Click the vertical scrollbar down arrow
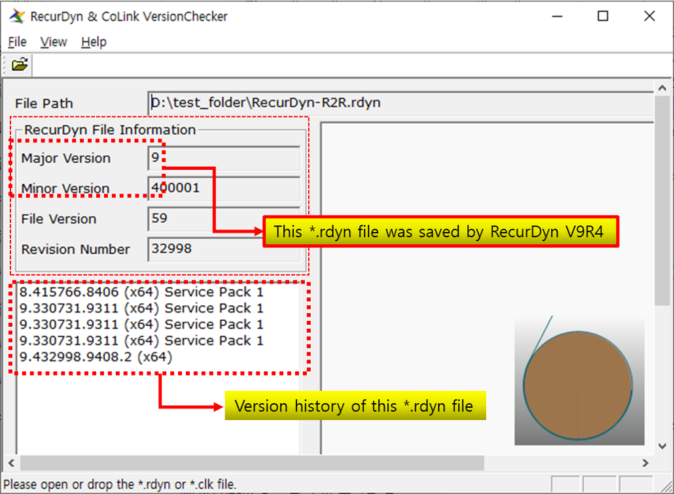This screenshot has width=674, height=494. click(662, 446)
